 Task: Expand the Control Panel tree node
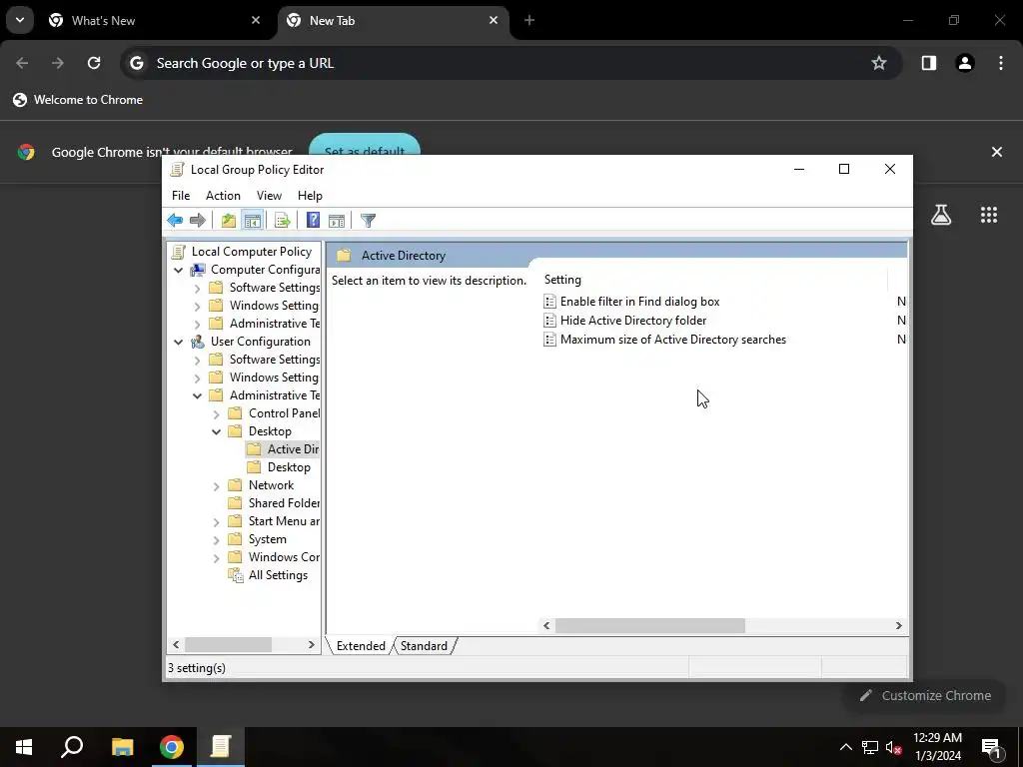[216, 414]
